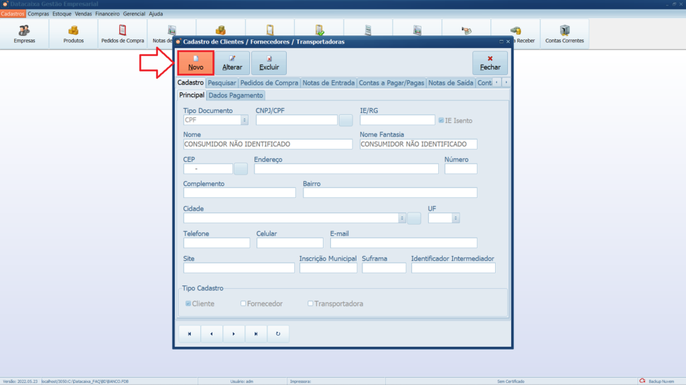Screen dimensions: 686x385
Task: Go to the first record
Action: tap(190, 334)
